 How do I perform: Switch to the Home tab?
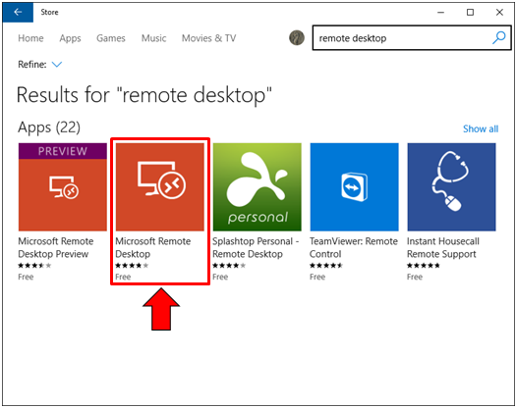(30, 38)
